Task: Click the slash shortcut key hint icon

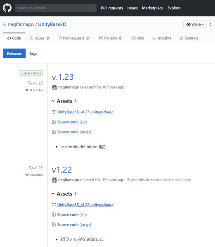Action: coord(92,8)
